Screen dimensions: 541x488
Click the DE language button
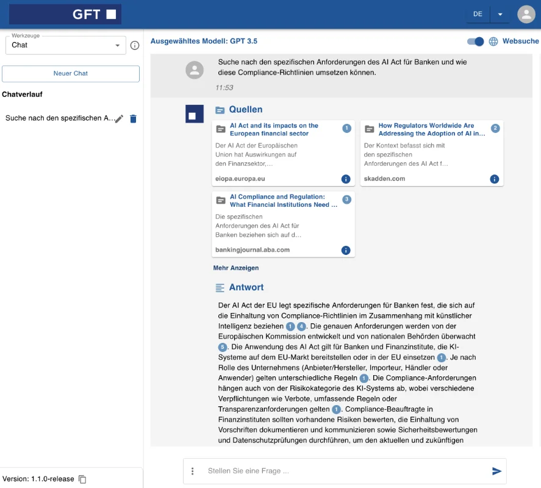click(x=478, y=14)
